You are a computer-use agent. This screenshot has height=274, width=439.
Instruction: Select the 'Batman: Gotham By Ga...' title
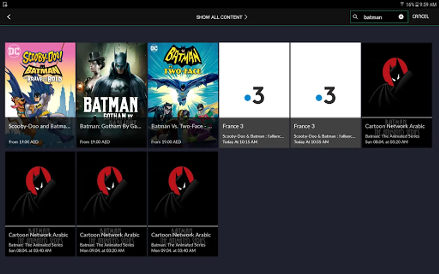pos(110,126)
